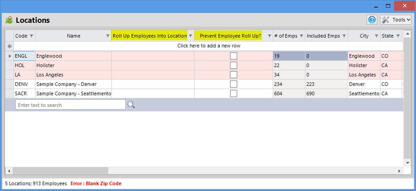Click the Error: Blank Zip Code message
416x191 pixels.
pyautogui.click(x=96, y=183)
